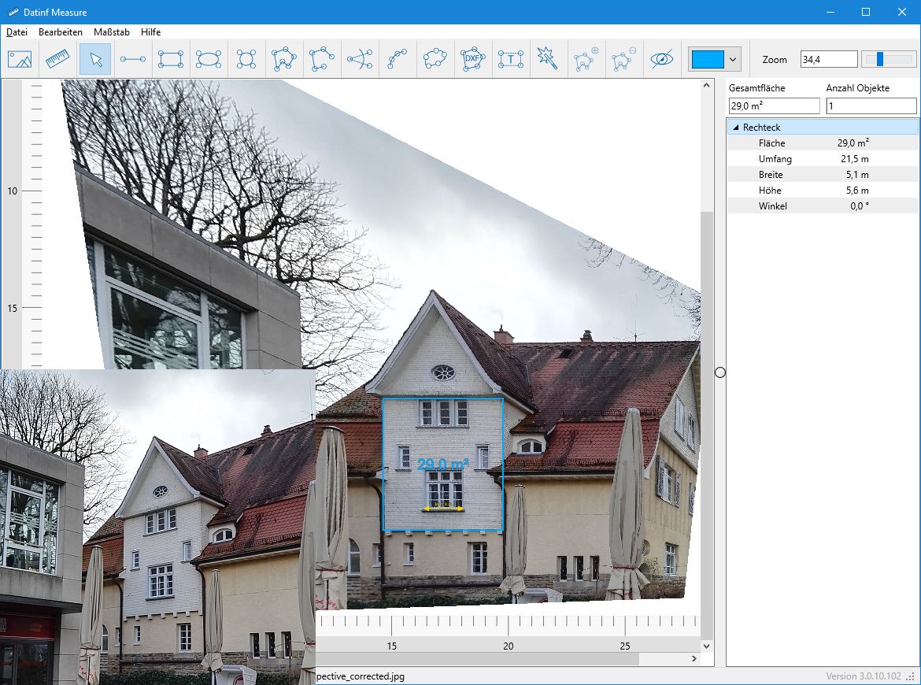Click the DXF export icon
This screenshot has height=685, width=921.
pos(472,59)
